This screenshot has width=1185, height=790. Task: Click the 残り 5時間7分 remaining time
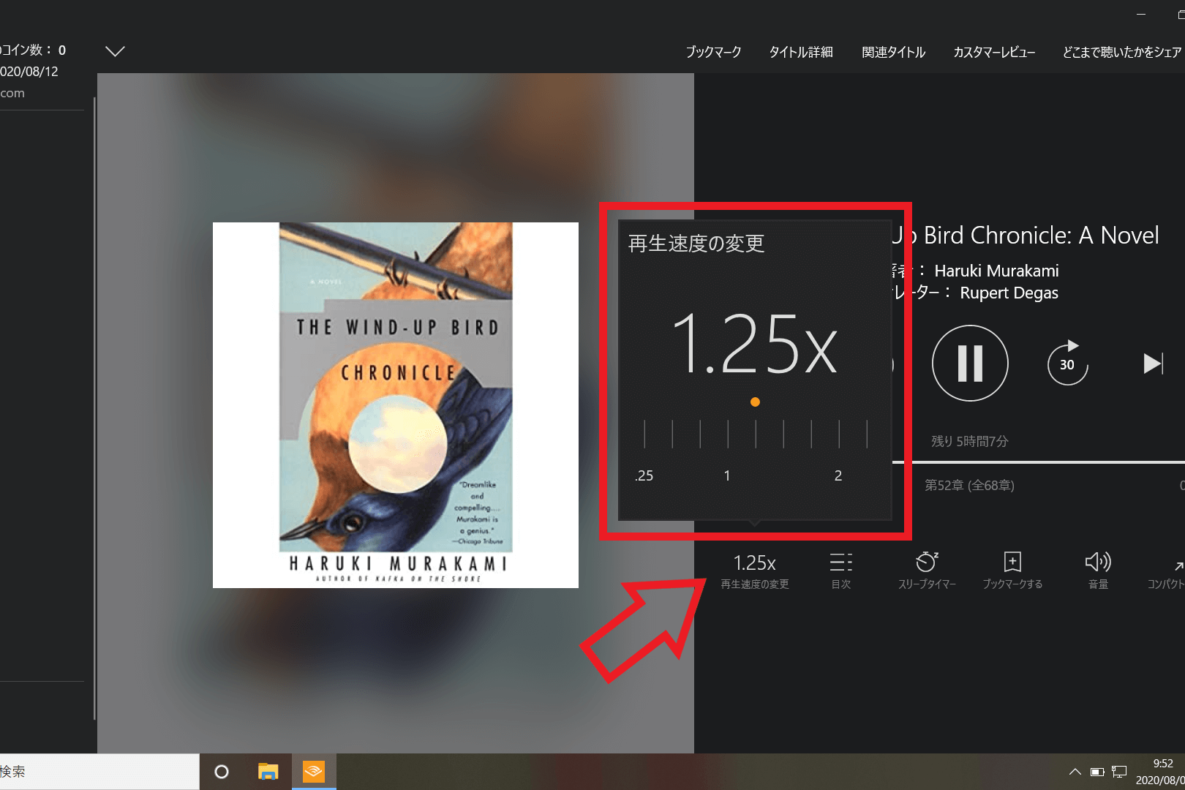click(x=969, y=441)
